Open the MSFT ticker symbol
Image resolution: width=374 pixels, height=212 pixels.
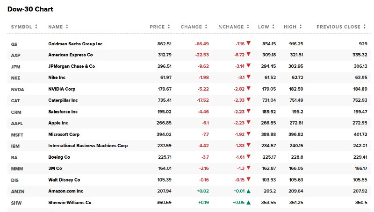(x=17, y=135)
